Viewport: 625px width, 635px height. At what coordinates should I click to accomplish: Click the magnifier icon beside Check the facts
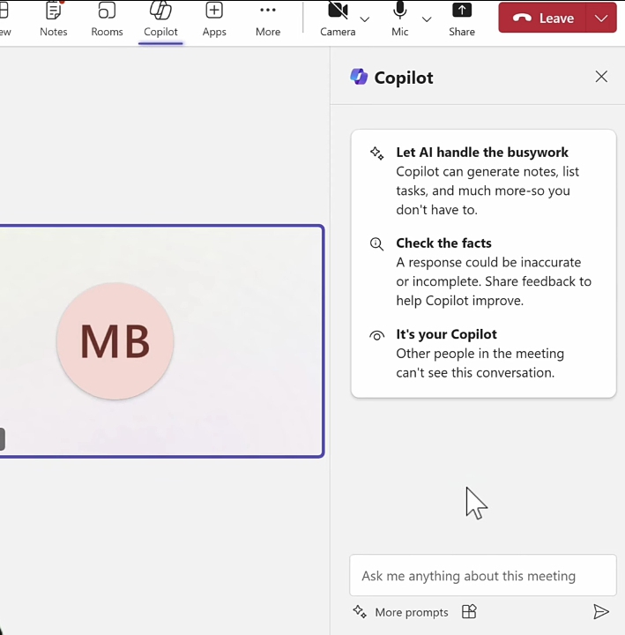click(377, 243)
